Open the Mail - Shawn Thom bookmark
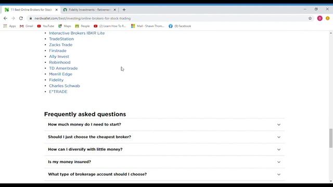 148,26
